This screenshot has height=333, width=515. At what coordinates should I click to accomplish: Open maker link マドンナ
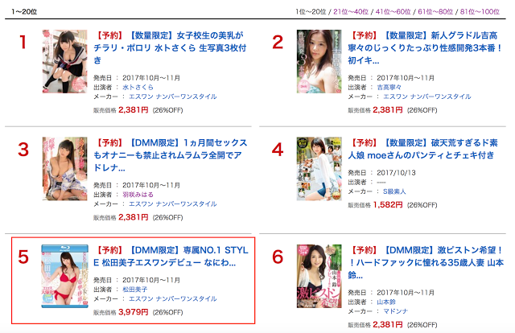point(395,311)
